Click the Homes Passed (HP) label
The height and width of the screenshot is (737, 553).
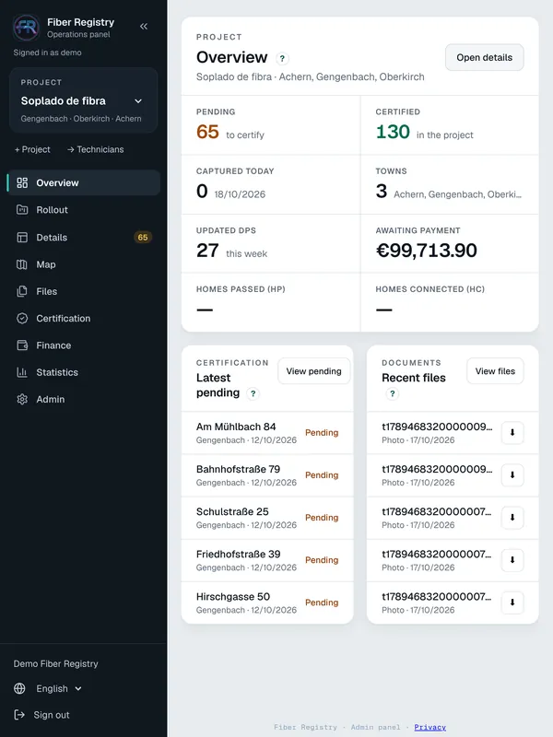coord(241,289)
